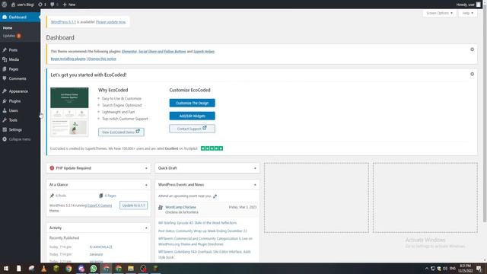Go to Home submenu under Dashboard

point(8,28)
